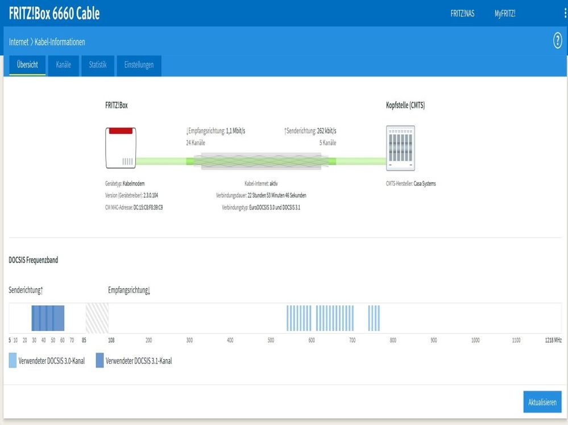Open the Einstellungen tab
The height and width of the screenshot is (425, 568).
pos(139,65)
